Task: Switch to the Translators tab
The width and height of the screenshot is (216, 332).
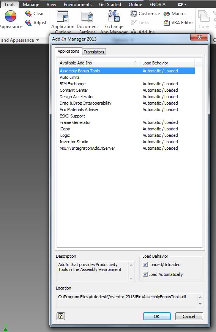Action: 94,52
